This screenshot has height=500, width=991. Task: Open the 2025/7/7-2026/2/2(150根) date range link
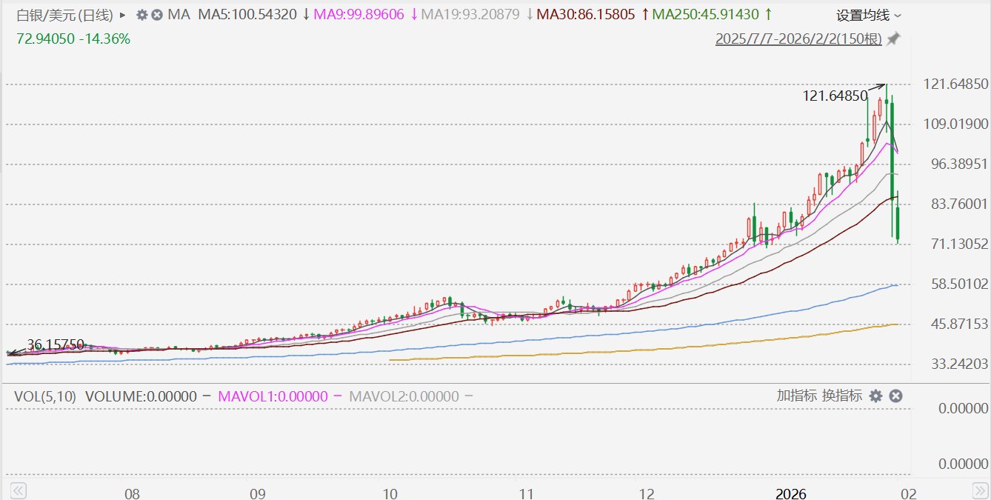pos(798,39)
